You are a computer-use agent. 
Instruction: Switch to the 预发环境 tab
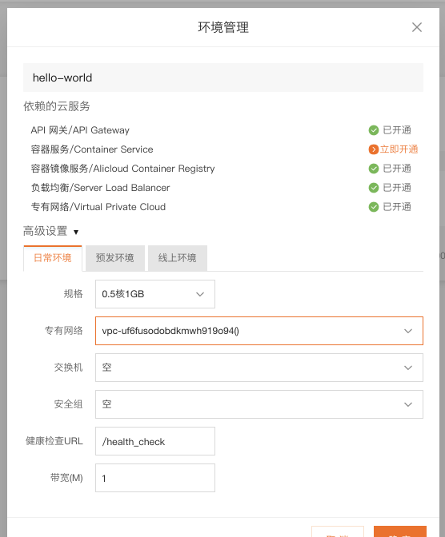click(115, 258)
